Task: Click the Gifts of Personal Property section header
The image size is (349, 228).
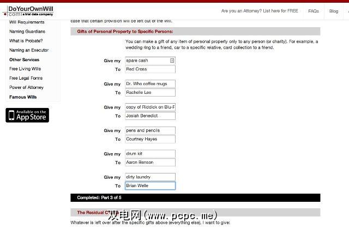Action: 195,32
